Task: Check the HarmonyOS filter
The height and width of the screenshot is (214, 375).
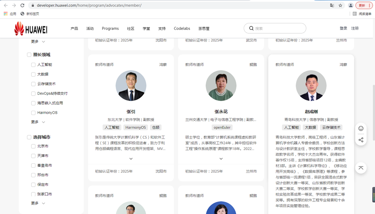Action: [33, 112]
